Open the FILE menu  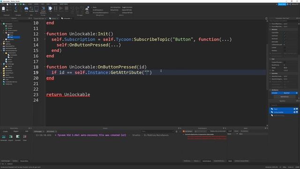pyautogui.click(x=3, y=4)
